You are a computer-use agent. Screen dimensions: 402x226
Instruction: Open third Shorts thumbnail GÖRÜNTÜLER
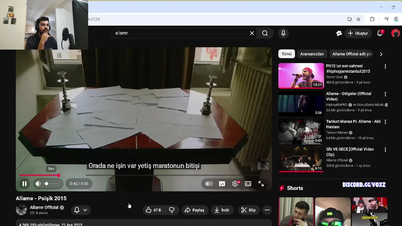[369, 212]
